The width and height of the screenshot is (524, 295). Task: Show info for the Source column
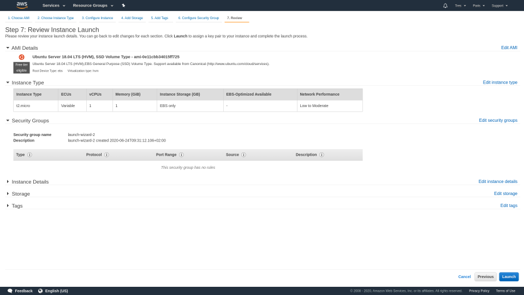243,155
